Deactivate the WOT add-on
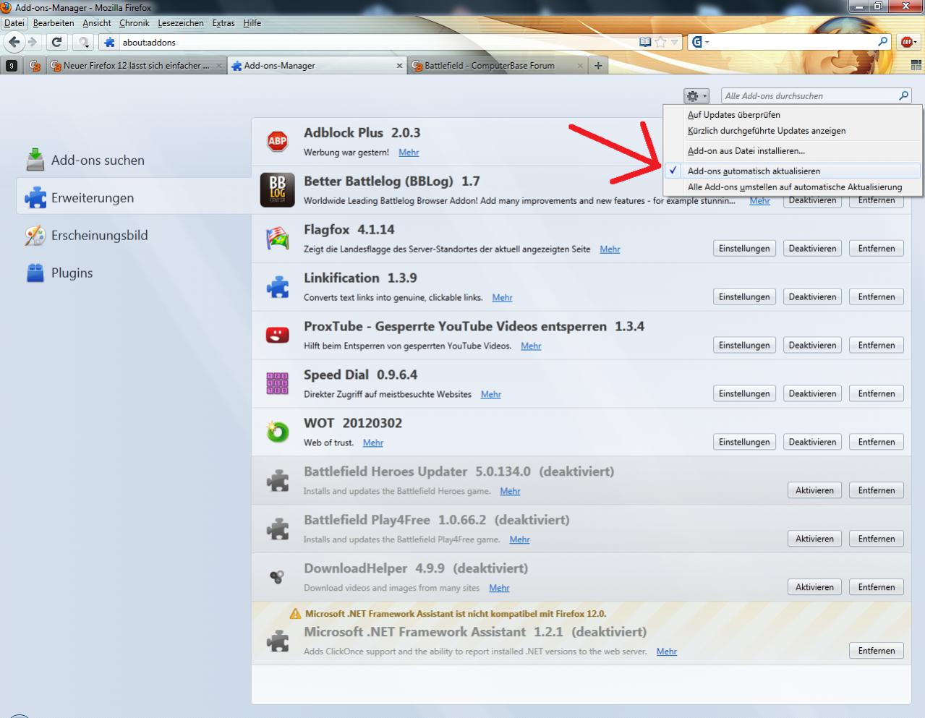This screenshot has width=925, height=718. pyautogui.click(x=812, y=443)
